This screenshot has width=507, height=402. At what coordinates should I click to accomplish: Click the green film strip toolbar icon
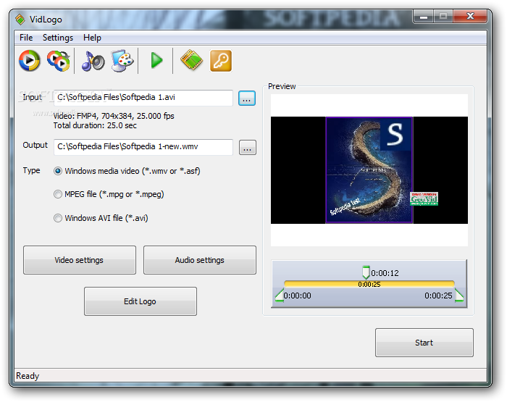[x=191, y=60]
